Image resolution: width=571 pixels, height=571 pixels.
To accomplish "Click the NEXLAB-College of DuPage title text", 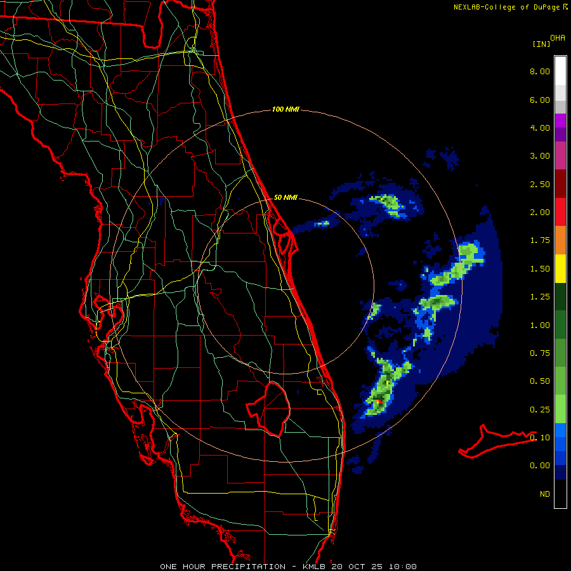I will pyautogui.click(x=506, y=7).
